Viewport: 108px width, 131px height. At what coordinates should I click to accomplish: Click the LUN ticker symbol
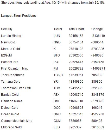57,36
